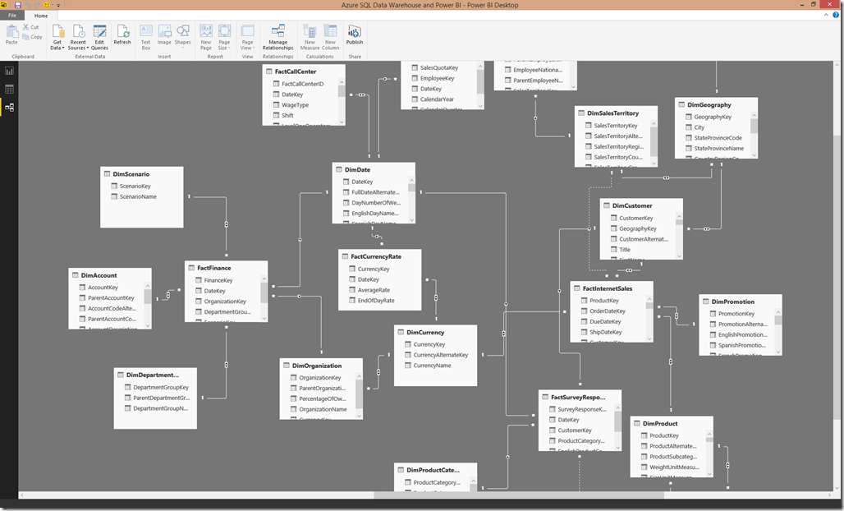Select the DimCustomer table header
Image resolution: width=844 pixels, height=511 pixels.
641,205
